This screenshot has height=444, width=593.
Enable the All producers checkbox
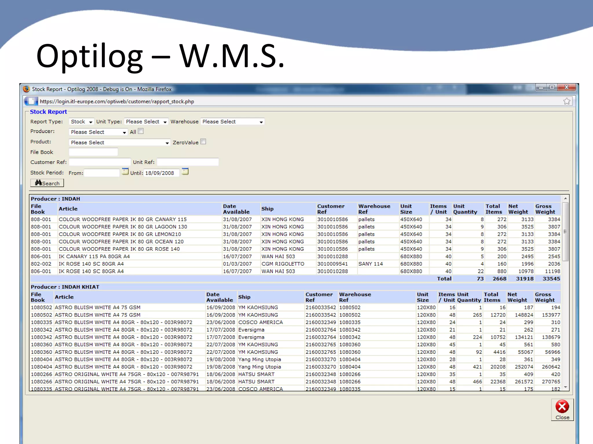(x=141, y=131)
